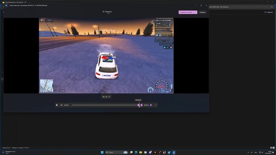This screenshot has width=276, height=155.
Task: Open the Task View icon on taskbar
Action: pyautogui.click(x=131, y=152)
